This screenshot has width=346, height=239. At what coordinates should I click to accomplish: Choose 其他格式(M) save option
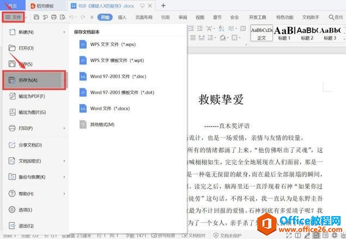97,124
